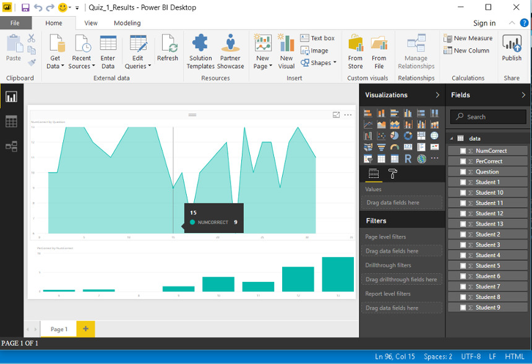Screen dimensions: 532x364
Task: Enable the Student 2 field checkbox
Action: pos(463,235)
